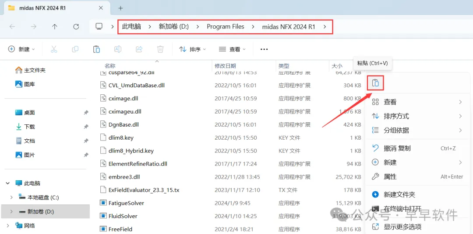473x234 pixels.
Task: Click the Copy icon in the toolbar
Action: [x=75, y=49]
